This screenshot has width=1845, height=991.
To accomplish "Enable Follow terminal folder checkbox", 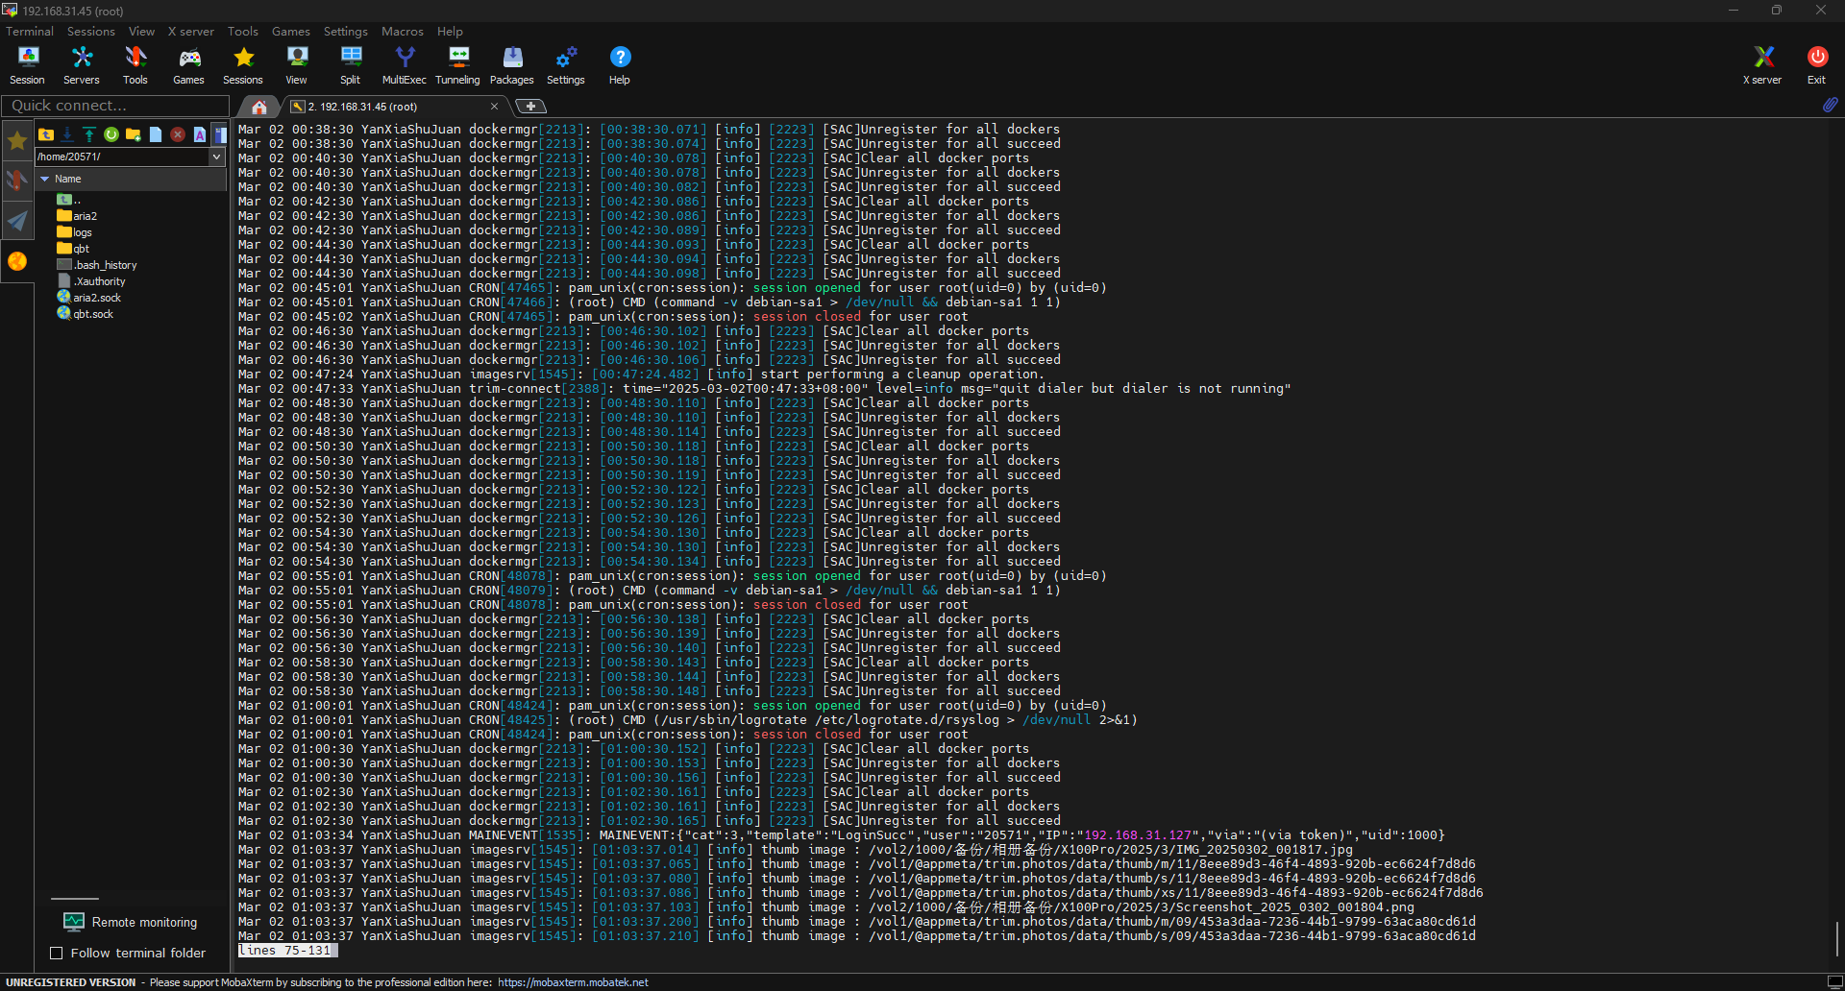I will pos(57,953).
